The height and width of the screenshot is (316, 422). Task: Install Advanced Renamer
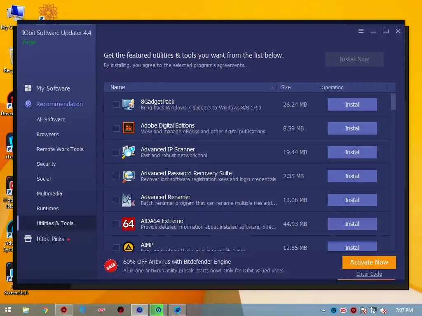[x=352, y=200]
